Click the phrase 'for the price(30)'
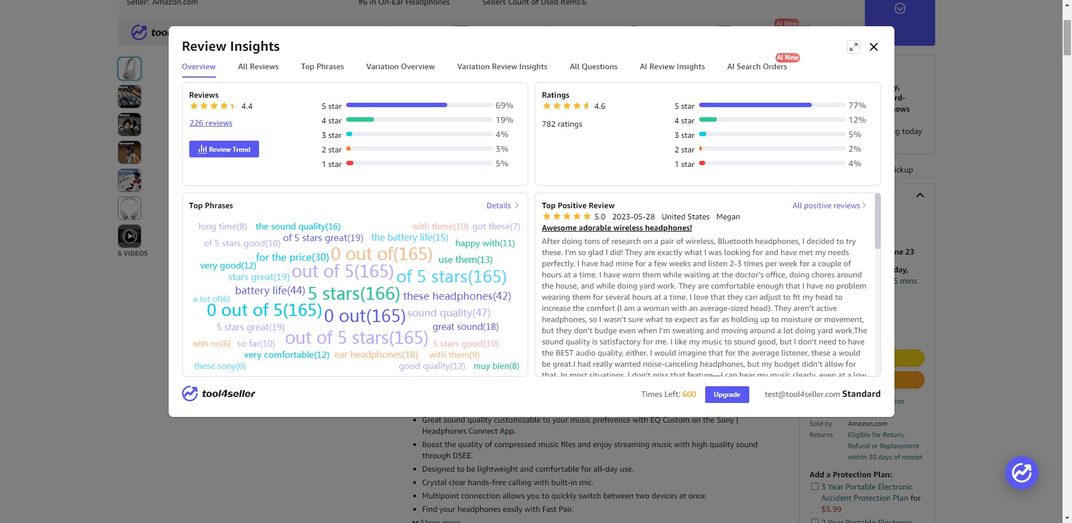The height and width of the screenshot is (523, 1072). 293,257
